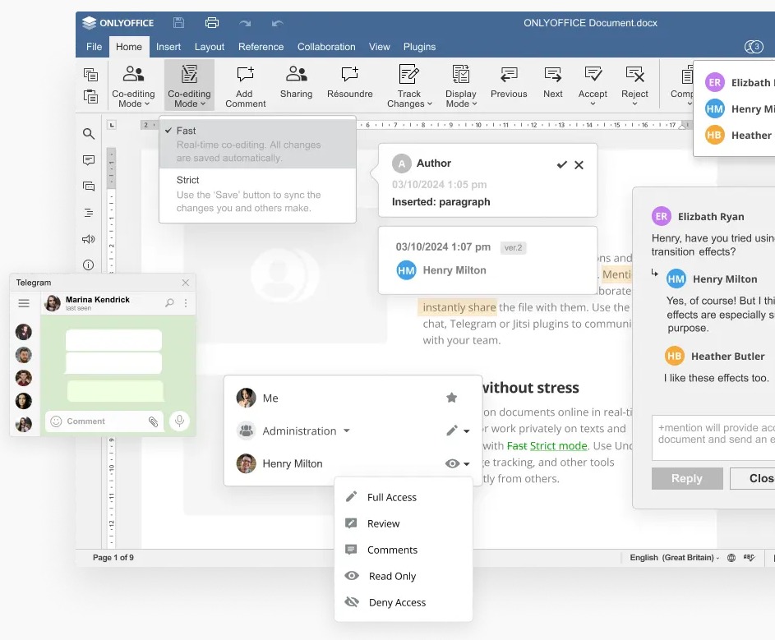Open the Sharing settings
The width and height of the screenshot is (775, 640).
[296, 82]
